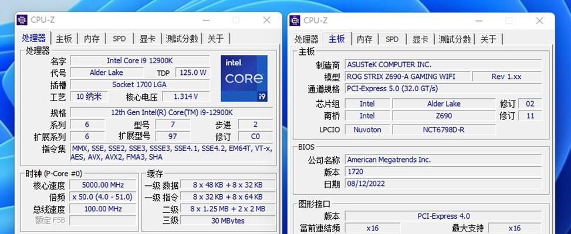The image size is (571, 234).
Task: Select the 主板 tab in right CPU-Z window
Action: click(336, 38)
